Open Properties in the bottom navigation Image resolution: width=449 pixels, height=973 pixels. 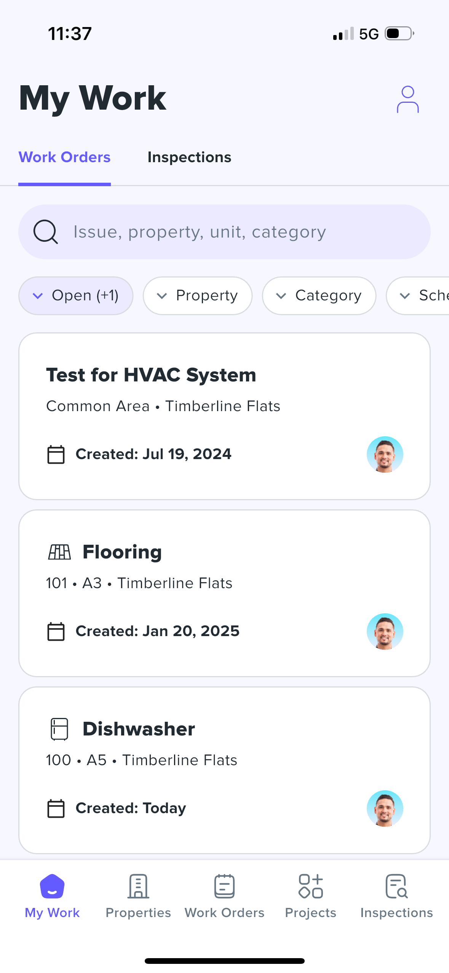pos(138,896)
